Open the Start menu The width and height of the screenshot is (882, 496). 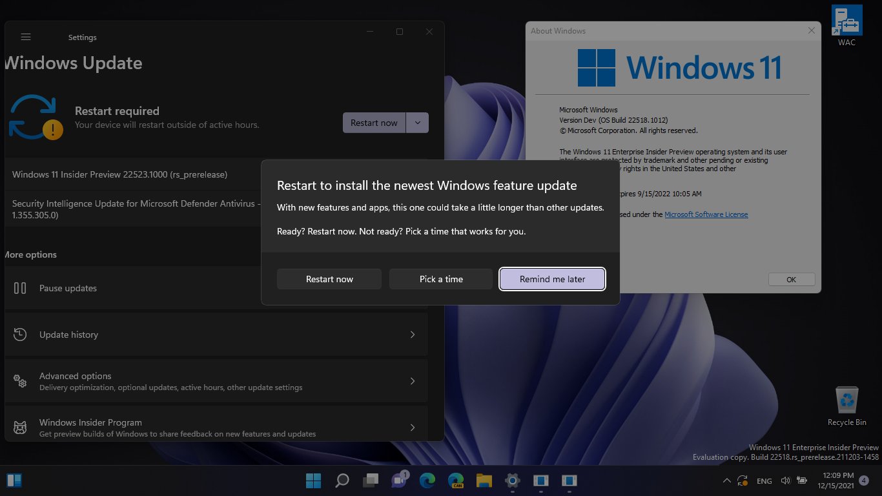pos(314,480)
